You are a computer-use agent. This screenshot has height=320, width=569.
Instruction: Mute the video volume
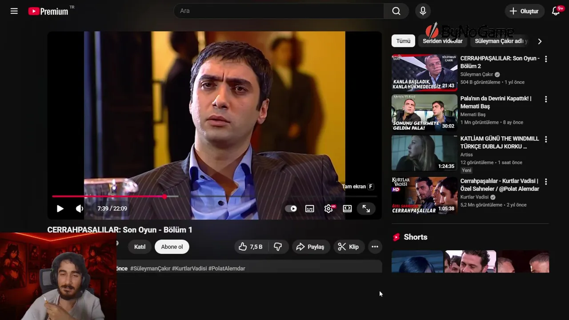tap(79, 208)
